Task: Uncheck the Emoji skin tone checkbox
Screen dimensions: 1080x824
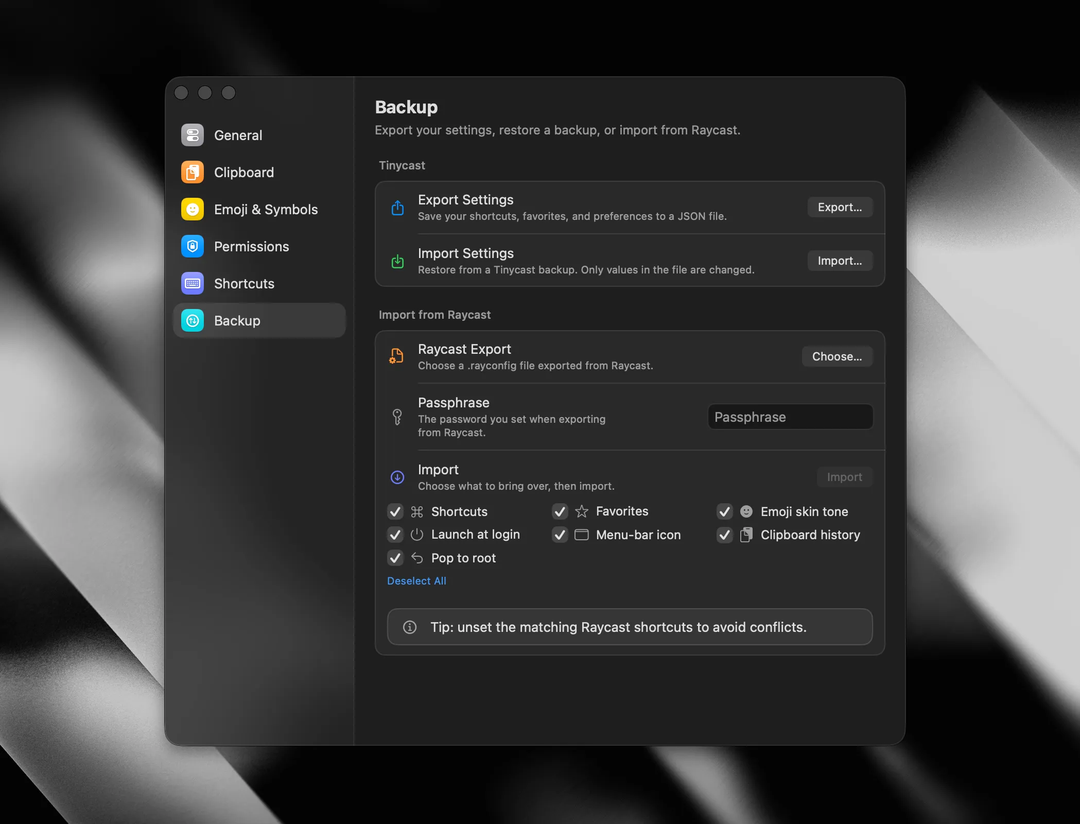Action: [725, 511]
